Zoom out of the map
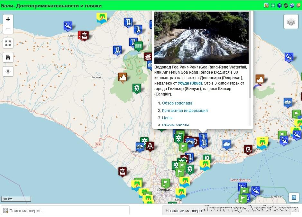 point(8,29)
